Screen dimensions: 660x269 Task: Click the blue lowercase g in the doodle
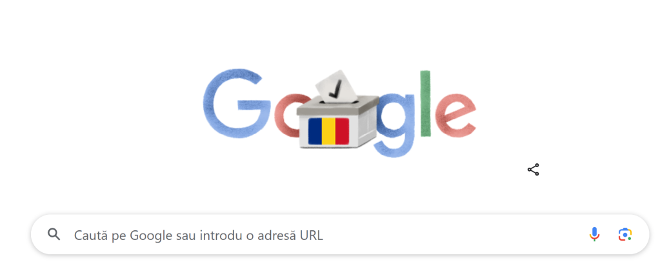point(395,126)
